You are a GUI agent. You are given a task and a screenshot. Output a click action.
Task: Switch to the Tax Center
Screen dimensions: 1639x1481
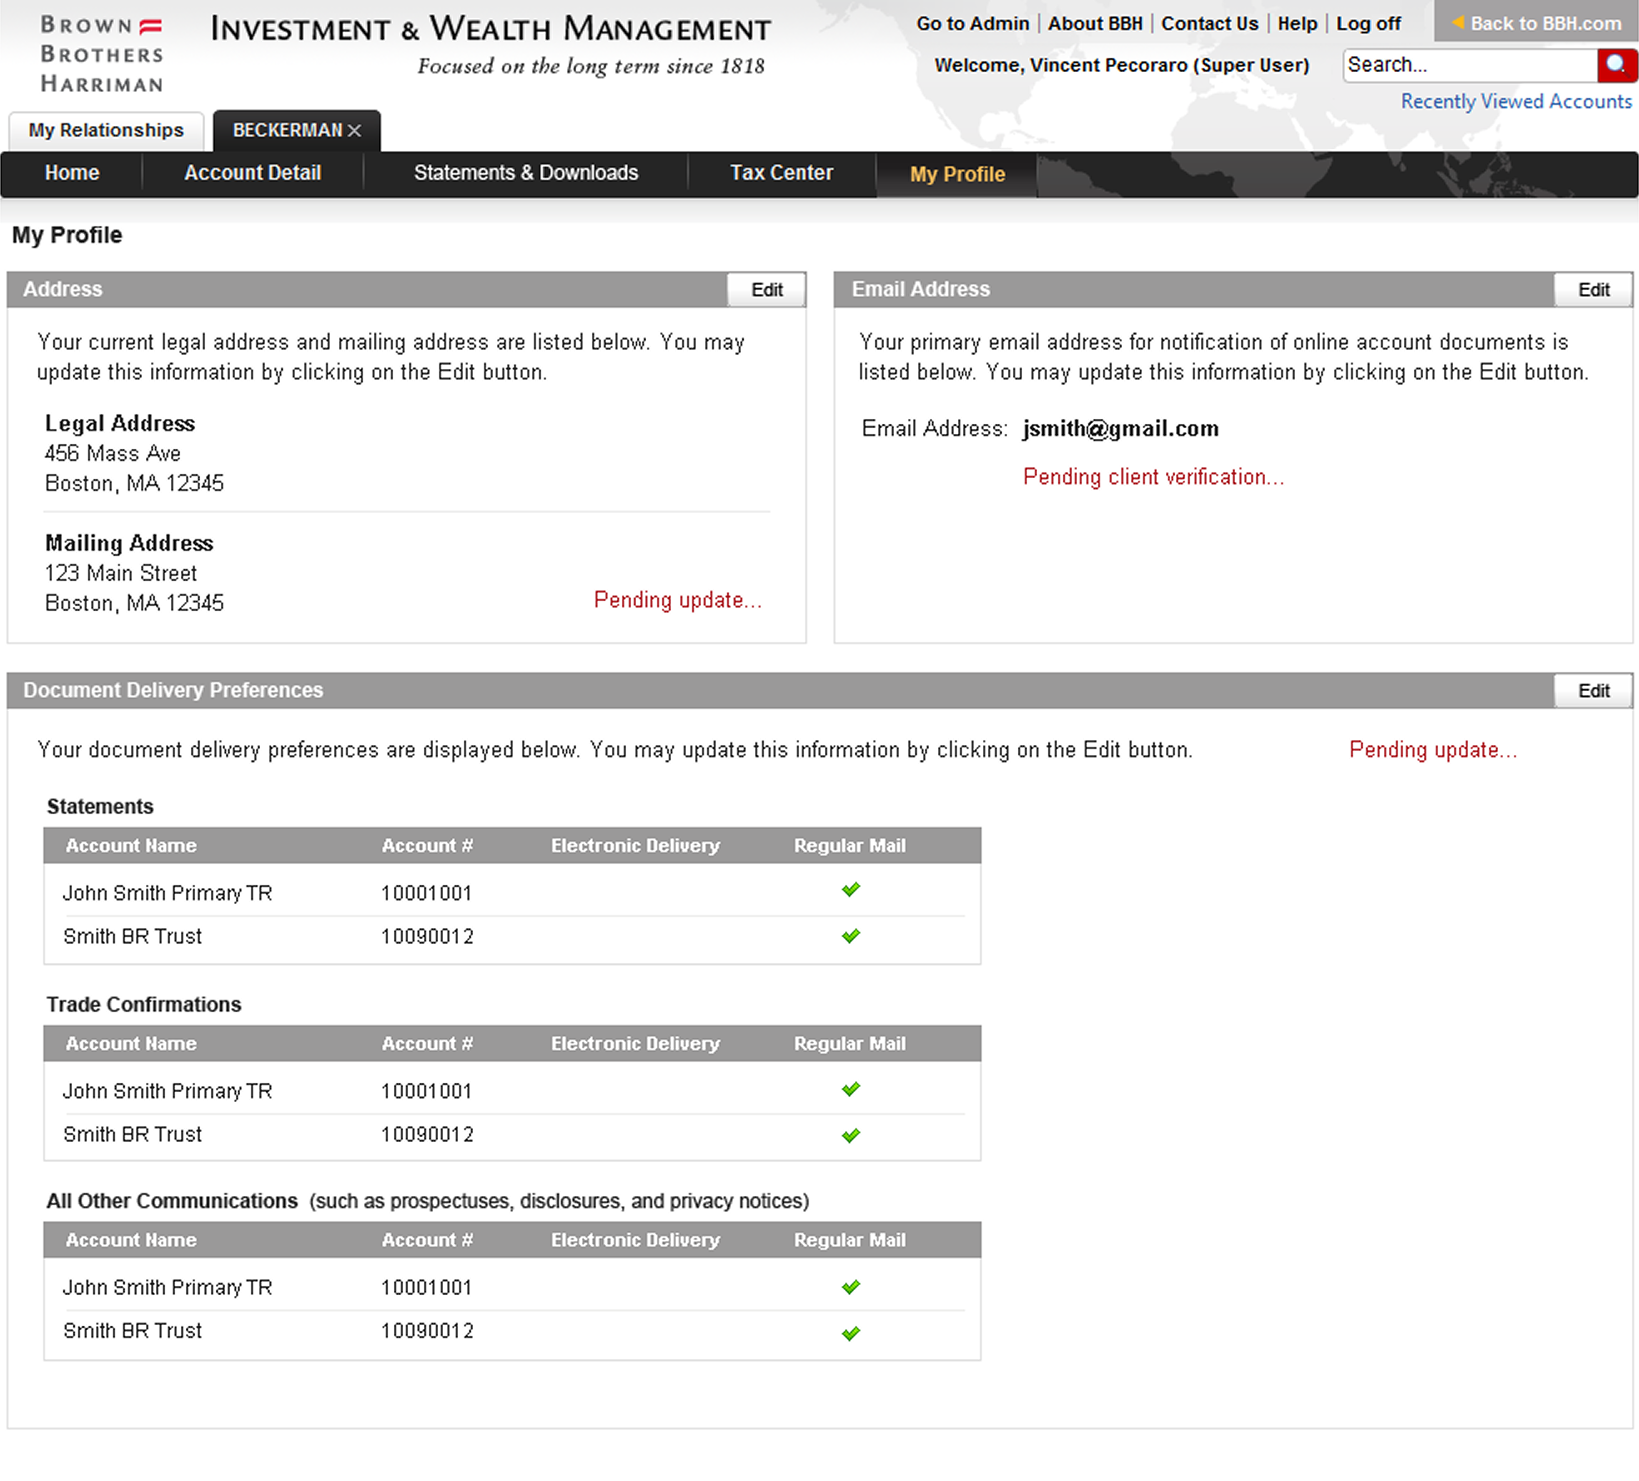click(780, 173)
